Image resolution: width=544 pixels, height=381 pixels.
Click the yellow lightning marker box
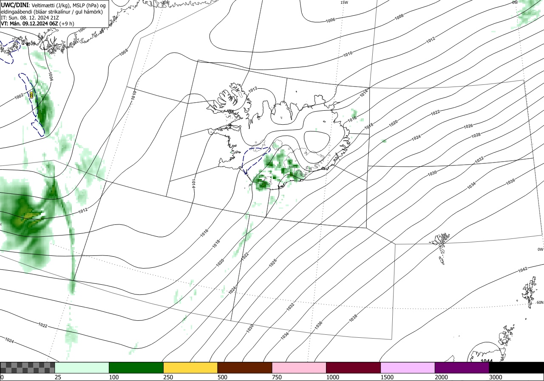pos(31,95)
